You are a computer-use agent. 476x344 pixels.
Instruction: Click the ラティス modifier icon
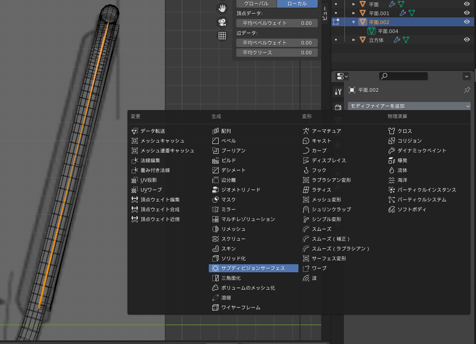pos(306,190)
